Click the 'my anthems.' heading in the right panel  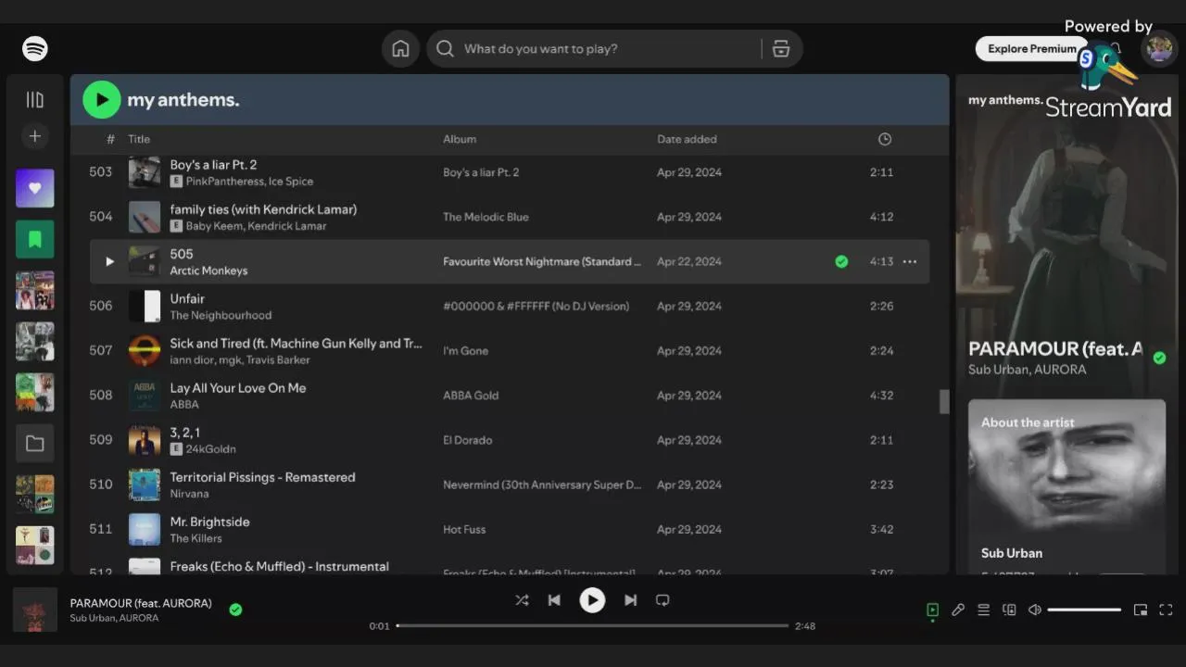(1005, 100)
